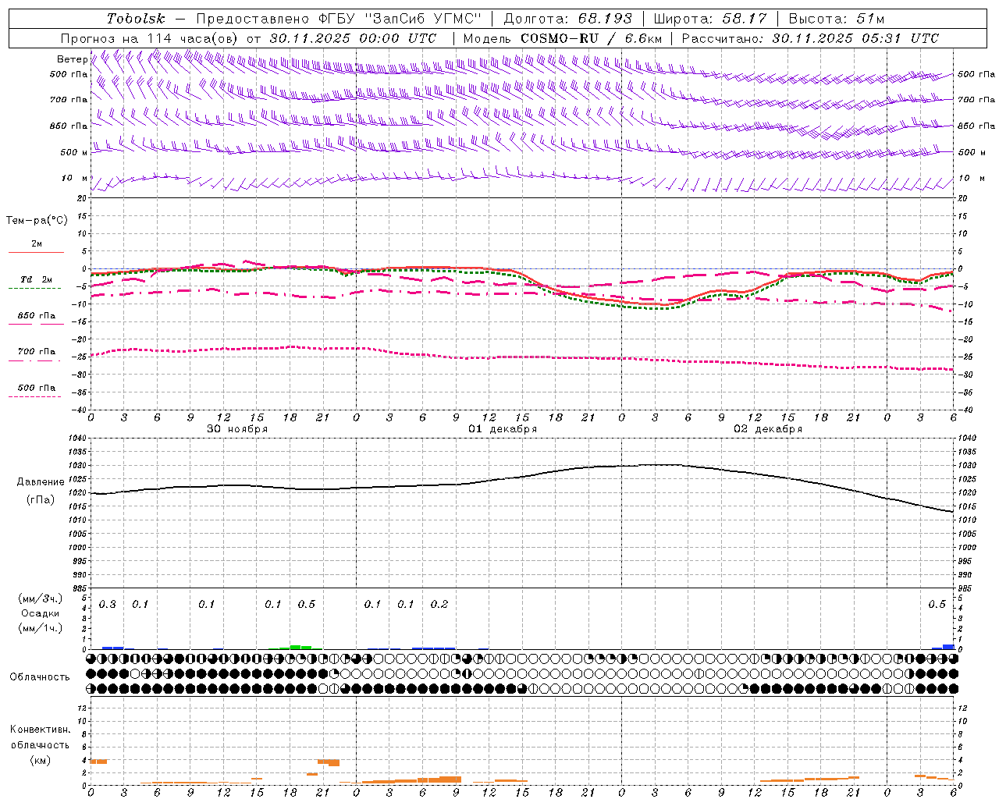Click the precipitation value 0.2
This screenshot has width=999, height=799.
[439, 605]
